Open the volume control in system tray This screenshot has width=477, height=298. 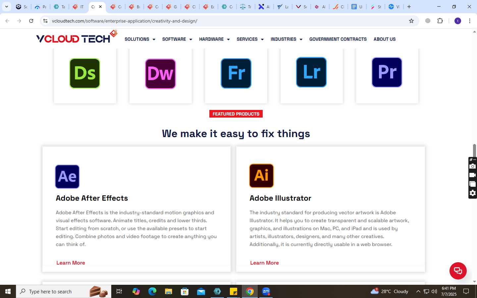434,291
